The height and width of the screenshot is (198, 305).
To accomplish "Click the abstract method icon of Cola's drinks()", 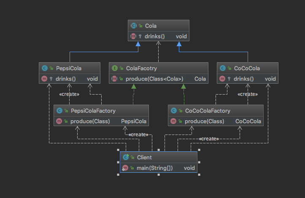I will pos(133,36).
